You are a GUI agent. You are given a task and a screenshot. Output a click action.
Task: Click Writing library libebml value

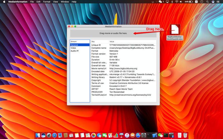[125, 77]
